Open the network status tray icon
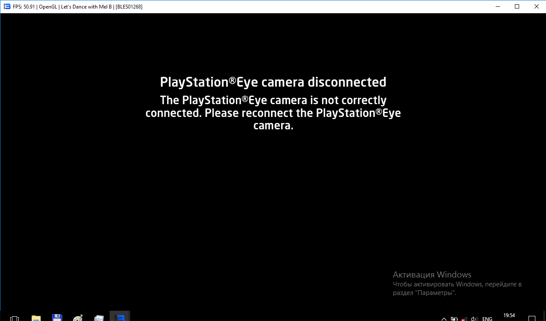 [464, 319]
